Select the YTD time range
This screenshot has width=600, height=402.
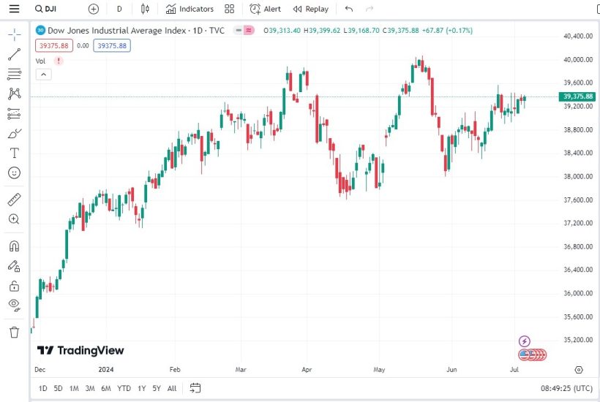pyautogui.click(x=124, y=388)
